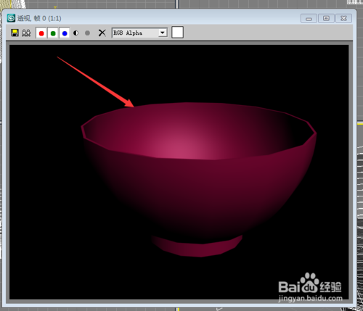Maximize the render frame window

coord(326,18)
